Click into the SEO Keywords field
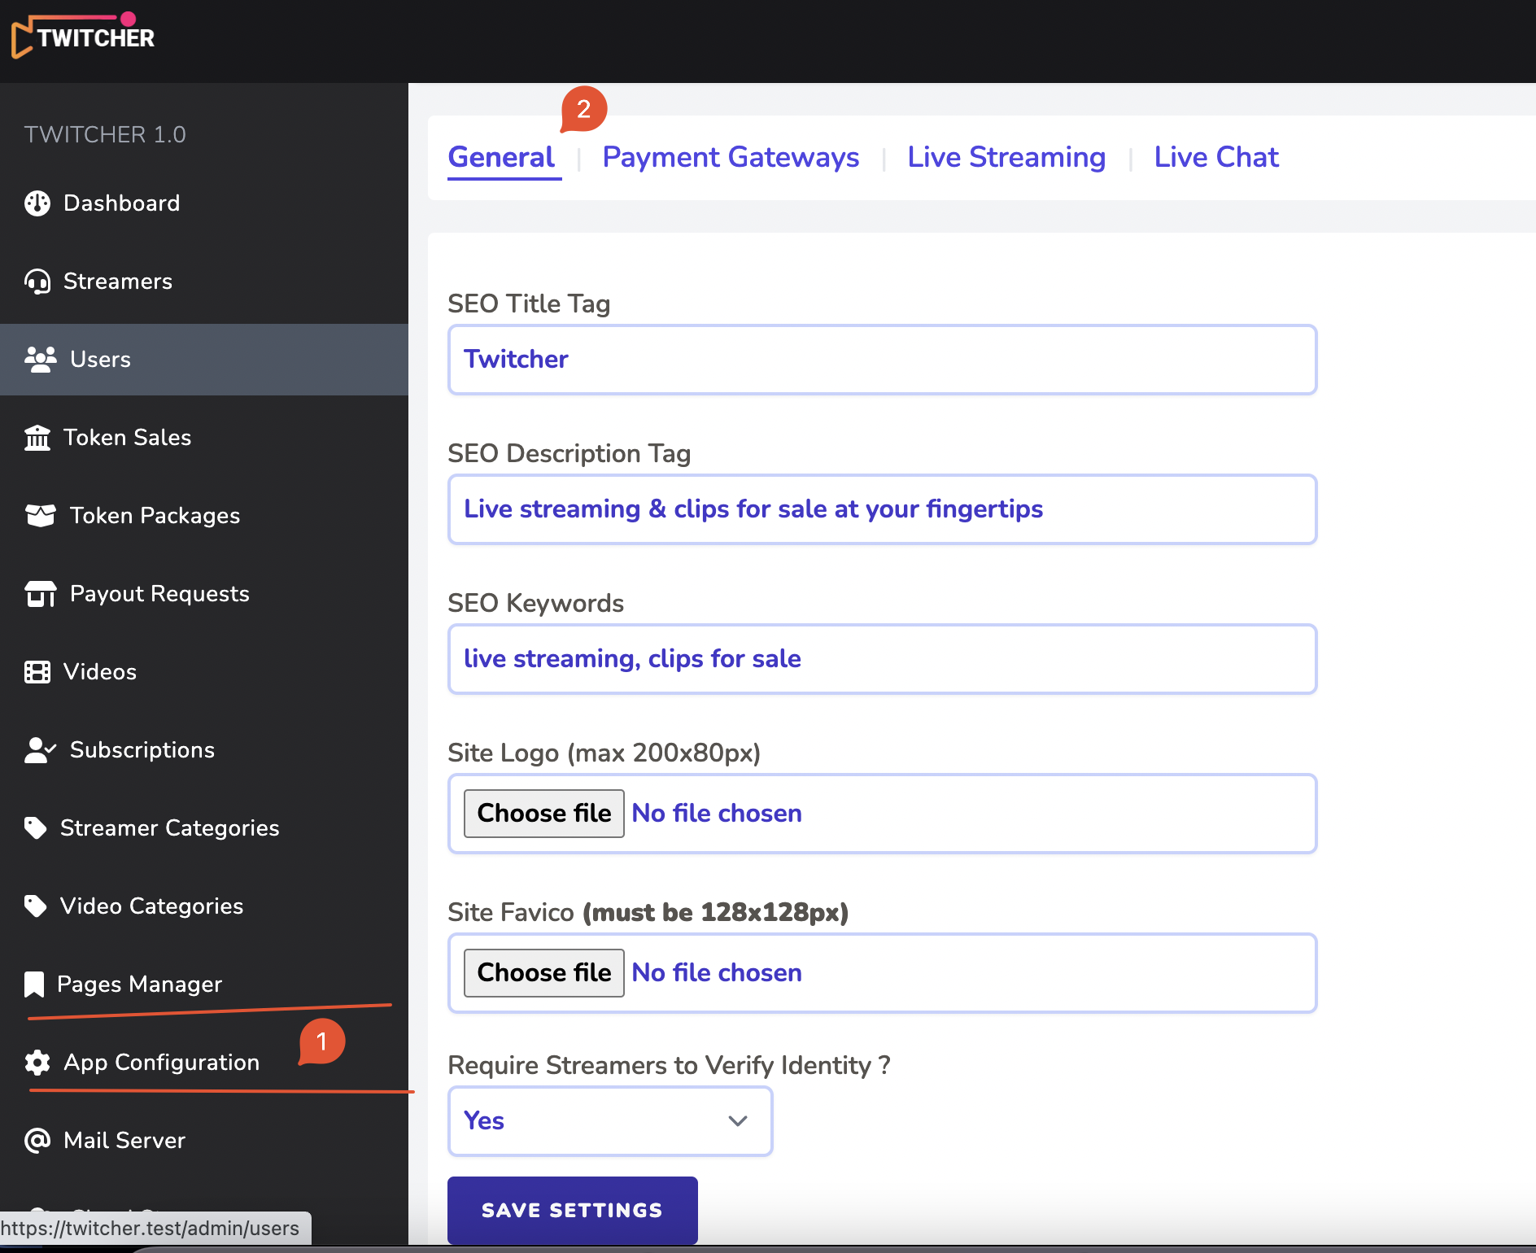 click(x=881, y=659)
